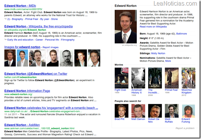Screen dimensions: 201x139
Task: Click the Primal Fear title under Movies
Action: (x=171, y=90)
